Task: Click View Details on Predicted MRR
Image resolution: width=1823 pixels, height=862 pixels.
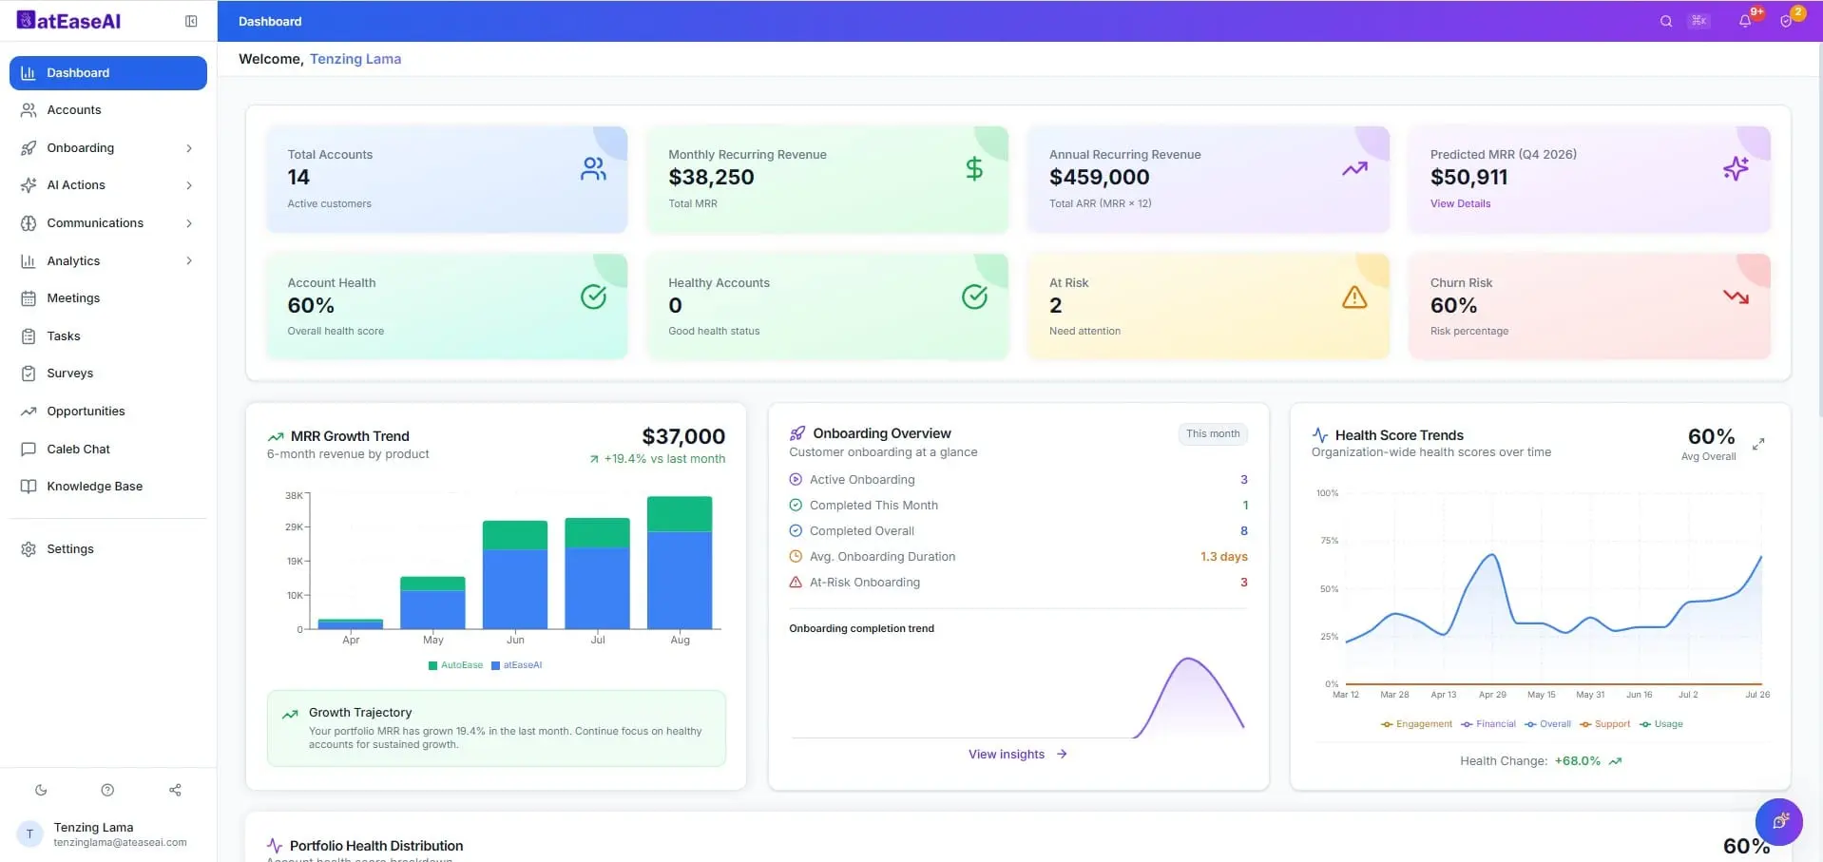Action: (1460, 203)
